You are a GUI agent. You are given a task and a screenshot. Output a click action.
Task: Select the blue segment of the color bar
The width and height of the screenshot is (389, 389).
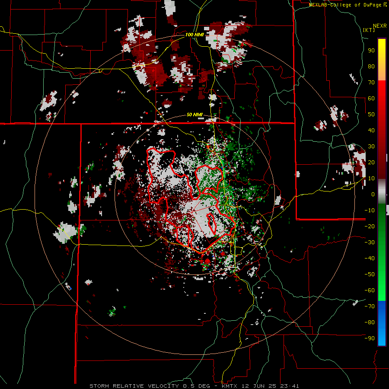tap(382, 322)
